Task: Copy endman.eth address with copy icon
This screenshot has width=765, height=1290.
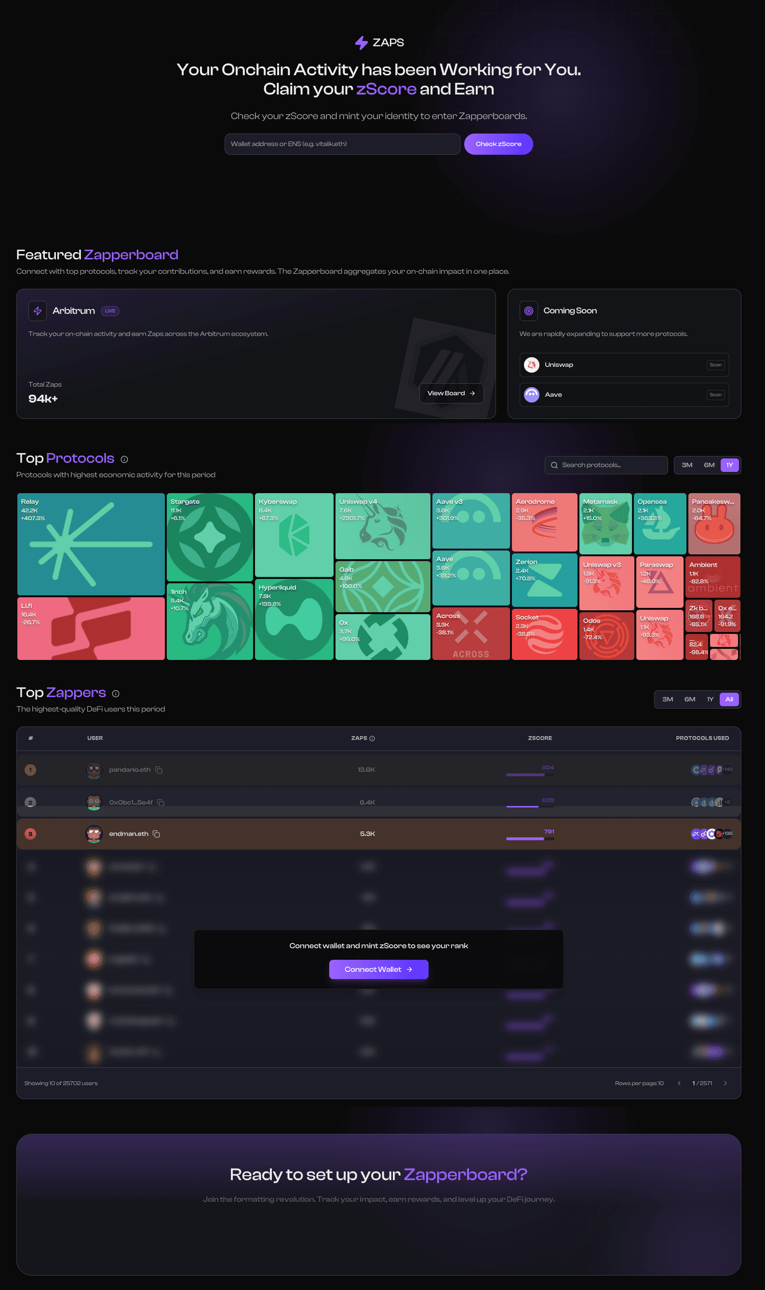Action: click(156, 834)
